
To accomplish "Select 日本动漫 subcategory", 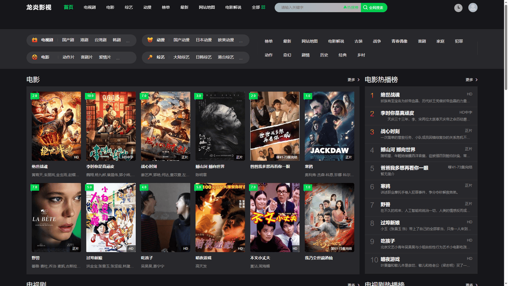I will pyautogui.click(x=204, y=40).
